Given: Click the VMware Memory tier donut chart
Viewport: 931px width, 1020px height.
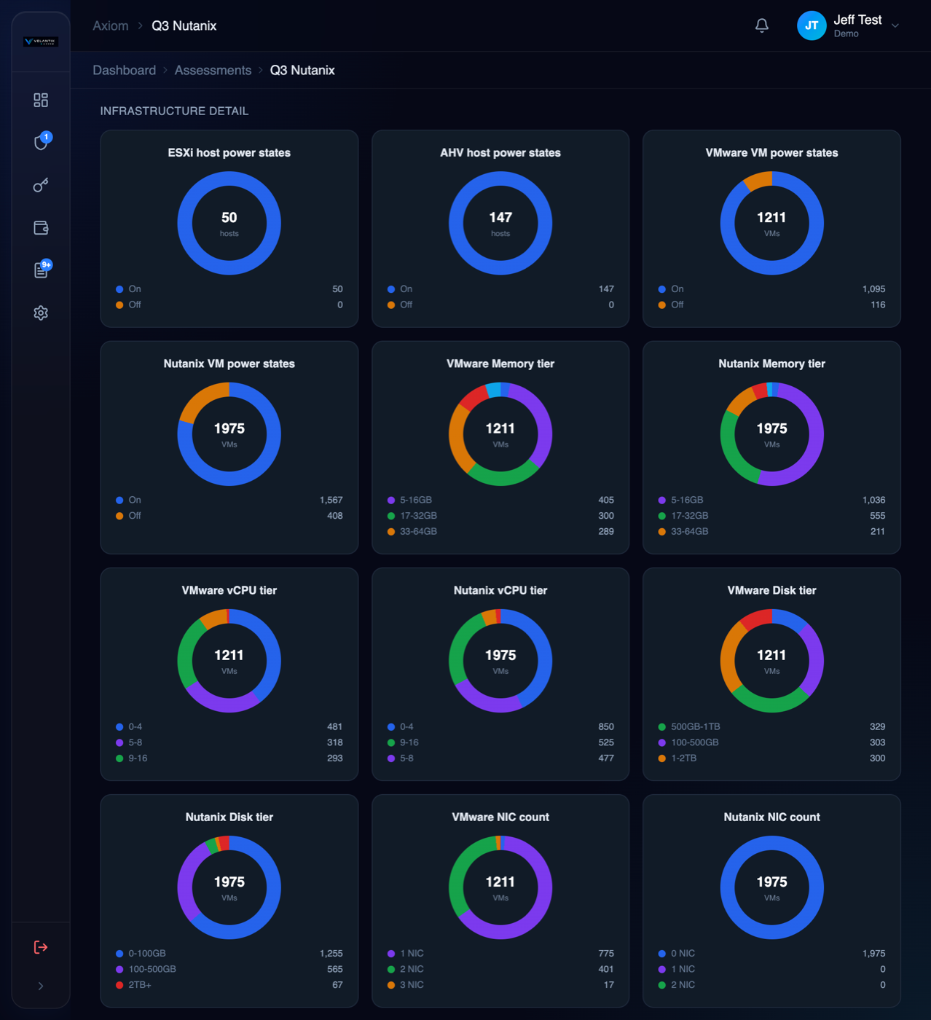Looking at the screenshot, I should (500, 434).
